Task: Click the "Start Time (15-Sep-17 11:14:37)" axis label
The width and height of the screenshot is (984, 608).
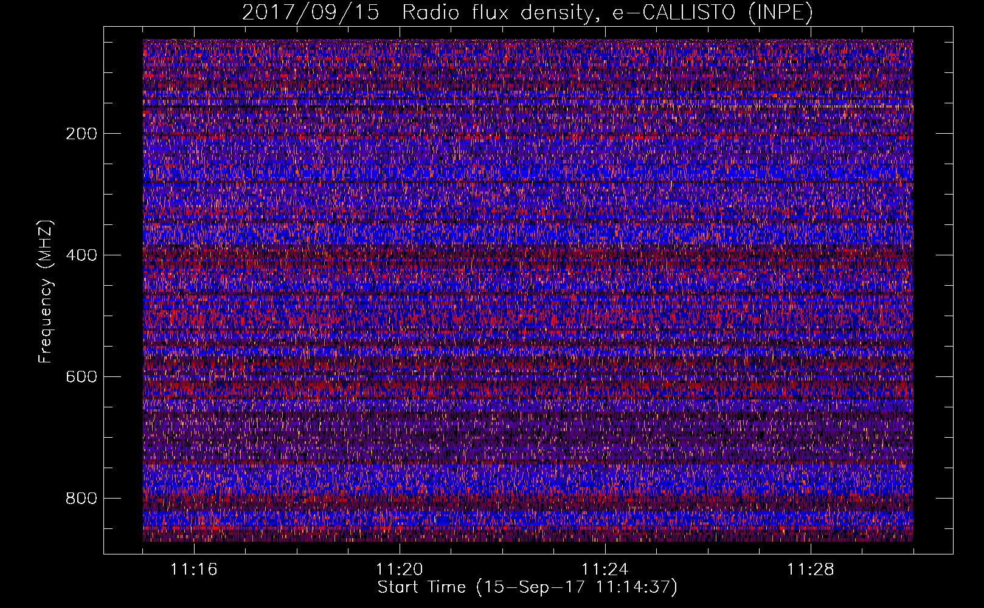Action: [x=527, y=587]
